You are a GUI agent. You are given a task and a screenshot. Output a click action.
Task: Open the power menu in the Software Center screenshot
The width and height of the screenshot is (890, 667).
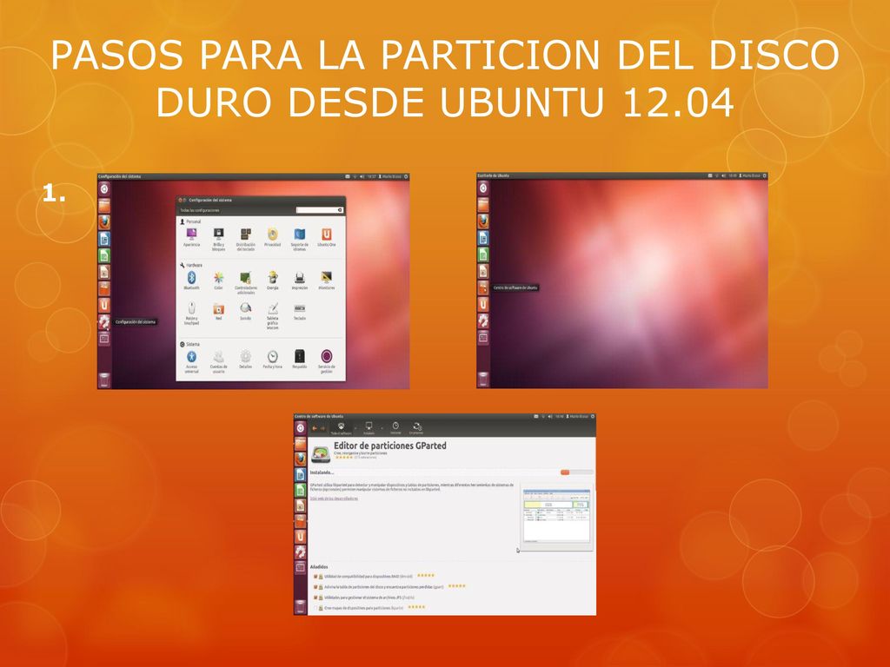[591, 416]
